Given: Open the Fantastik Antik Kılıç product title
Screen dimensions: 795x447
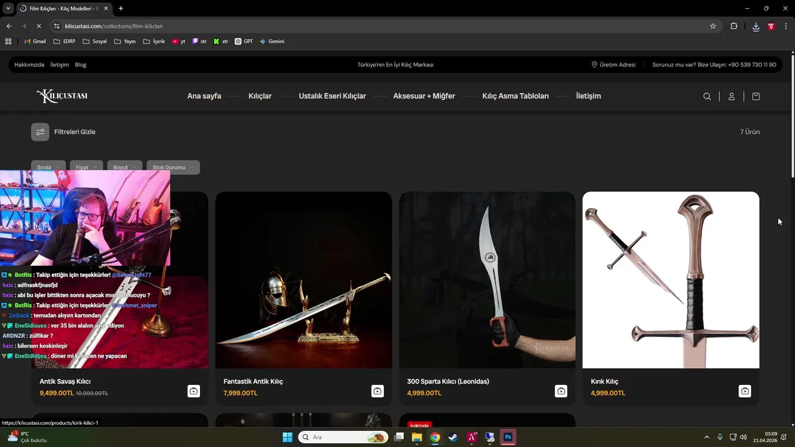Looking at the screenshot, I should [x=253, y=381].
